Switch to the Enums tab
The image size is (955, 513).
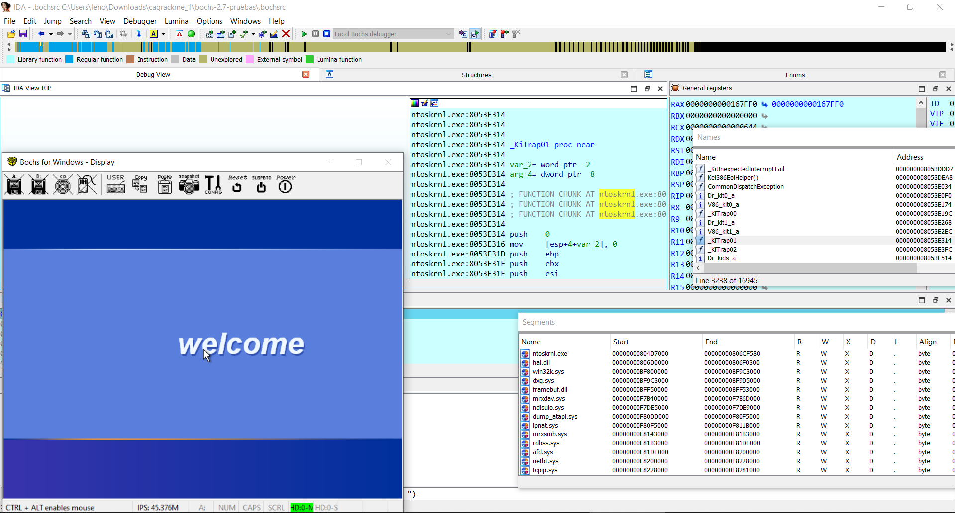795,75
